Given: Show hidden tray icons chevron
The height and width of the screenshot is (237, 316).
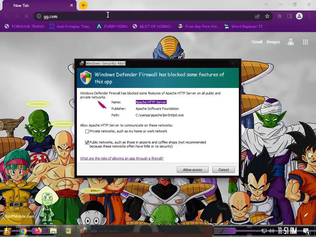Looking at the screenshot, I should [x=256, y=231].
